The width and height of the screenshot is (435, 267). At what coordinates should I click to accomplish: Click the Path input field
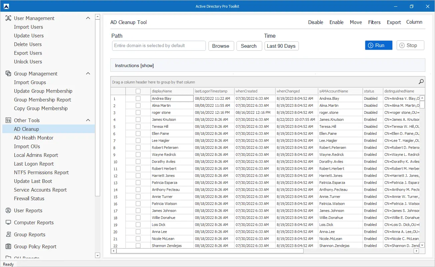coord(159,46)
